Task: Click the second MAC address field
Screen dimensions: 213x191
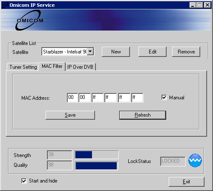Action: tap(84, 98)
